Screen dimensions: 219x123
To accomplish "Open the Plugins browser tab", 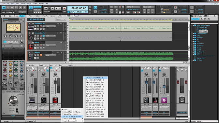I will (200, 16).
